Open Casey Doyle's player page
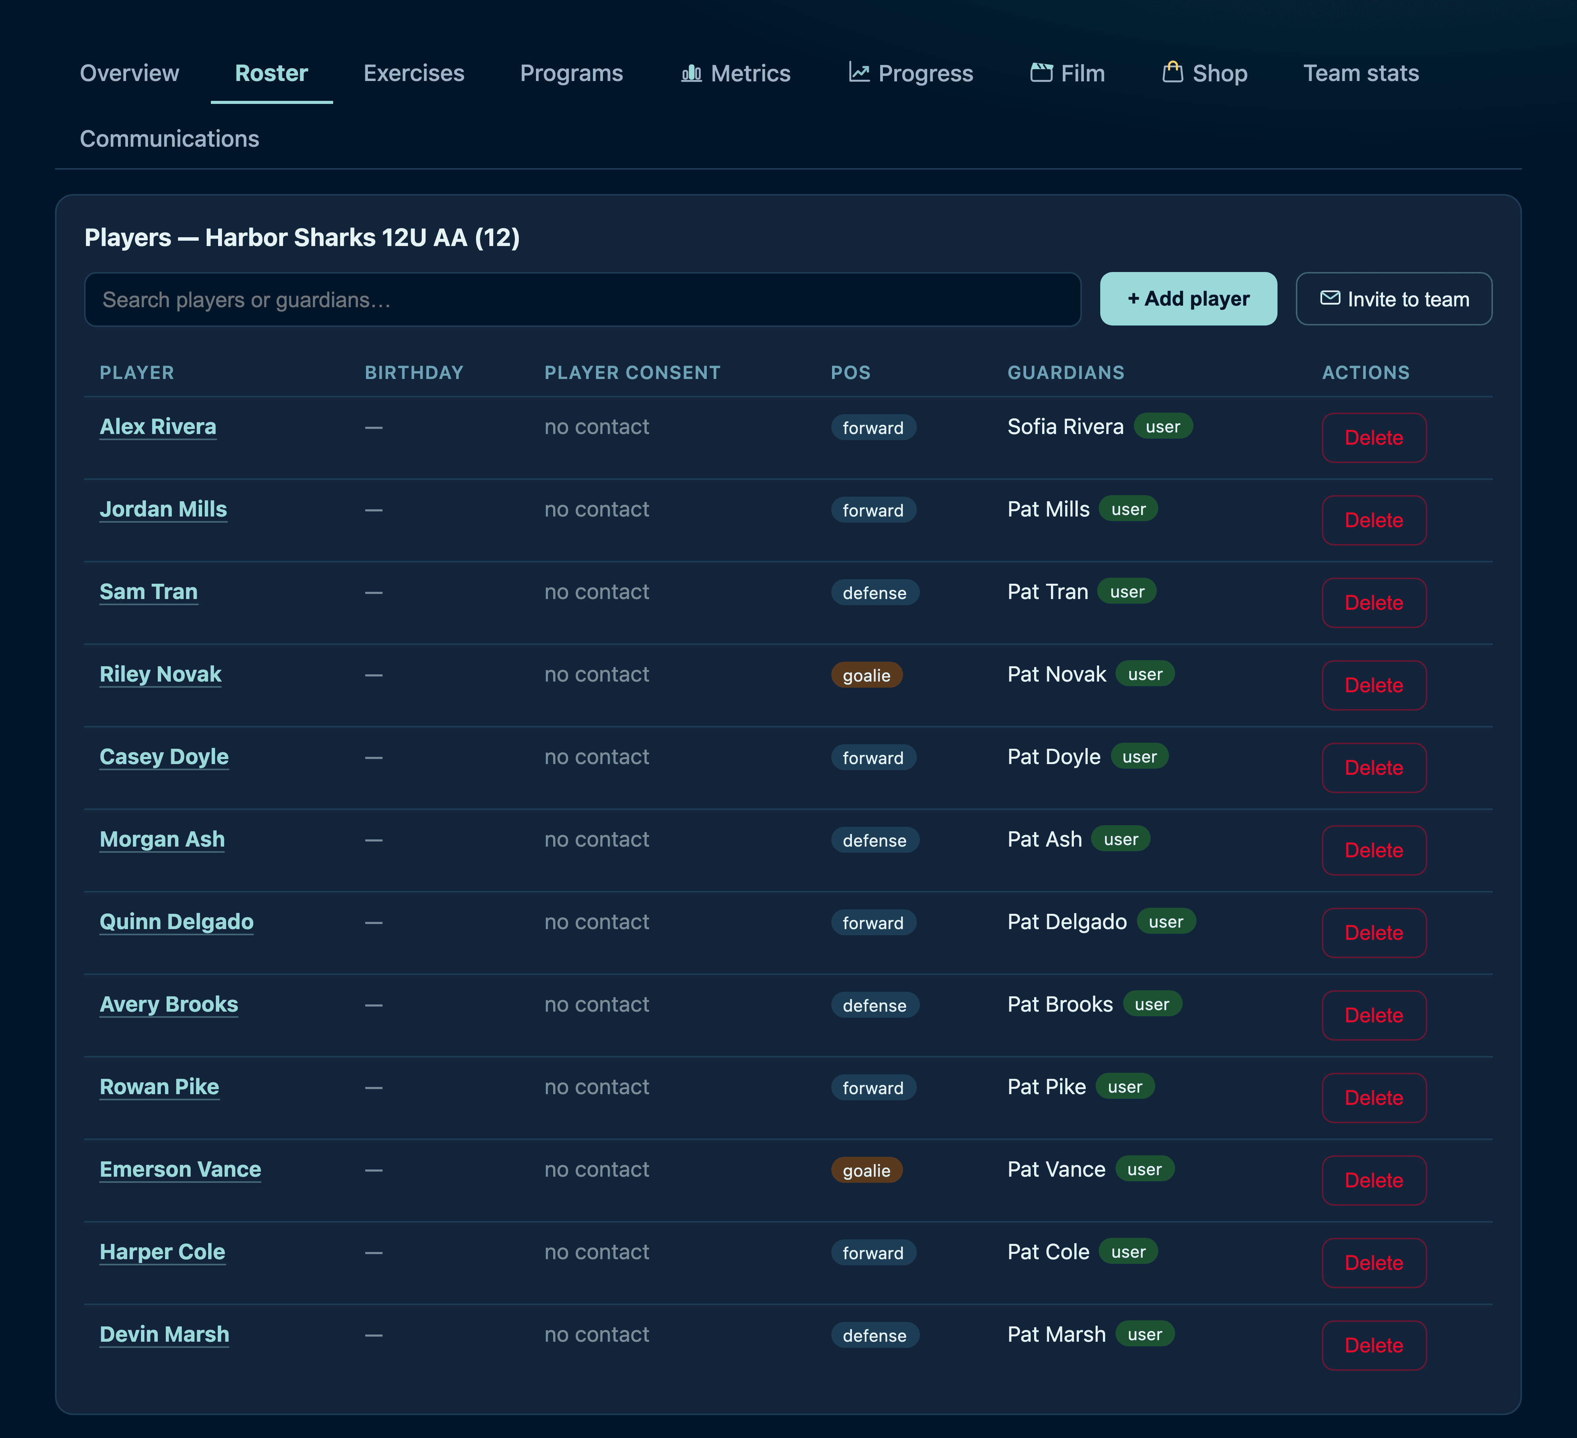This screenshot has height=1438, width=1577. point(164,757)
